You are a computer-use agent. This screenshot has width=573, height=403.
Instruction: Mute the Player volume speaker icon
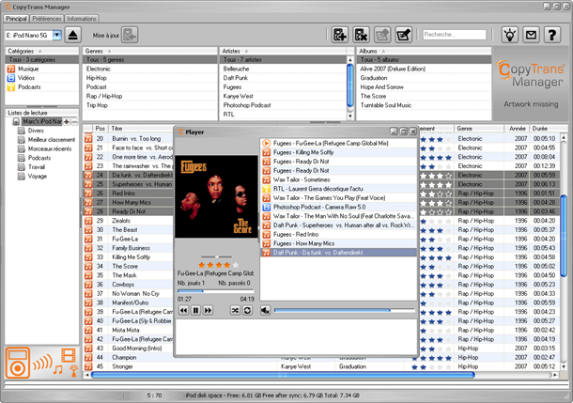click(x=265, y=310)
